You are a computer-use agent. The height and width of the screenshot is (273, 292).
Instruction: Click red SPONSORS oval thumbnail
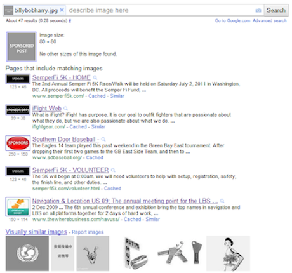click(18, 143)
